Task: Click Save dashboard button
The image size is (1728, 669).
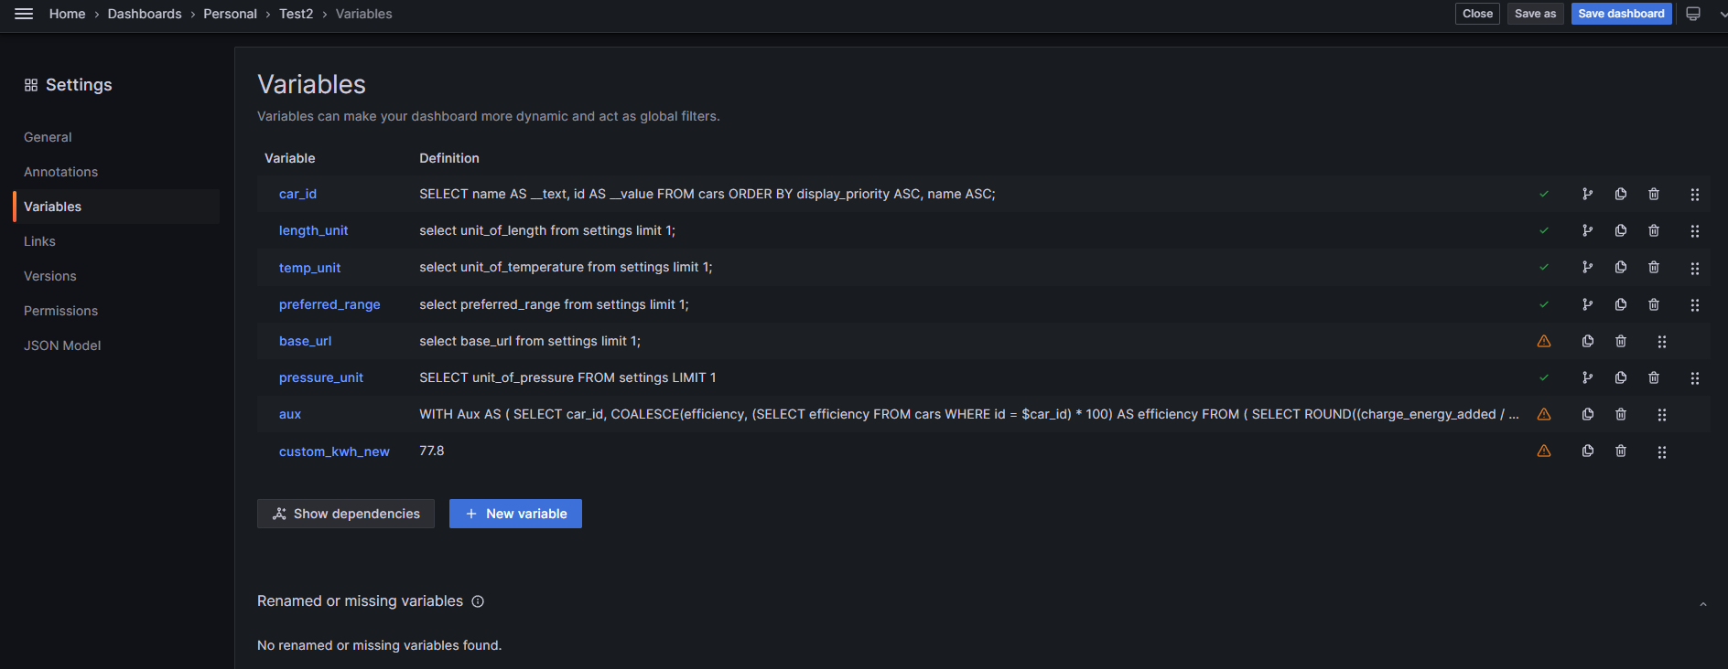Action: (x=1621, y=14)
